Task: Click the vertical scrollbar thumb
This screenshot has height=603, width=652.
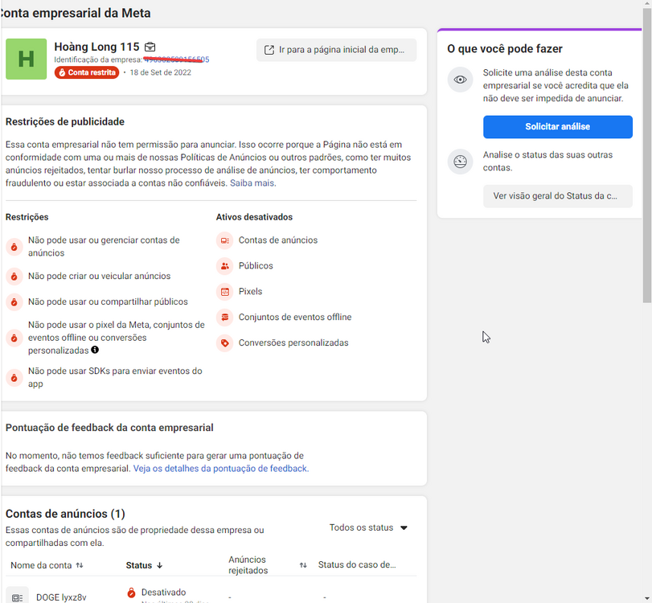Action: coord(647,155)
